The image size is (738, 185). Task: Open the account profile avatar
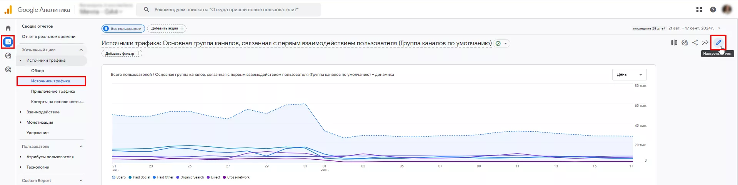[x=727, y=10]
